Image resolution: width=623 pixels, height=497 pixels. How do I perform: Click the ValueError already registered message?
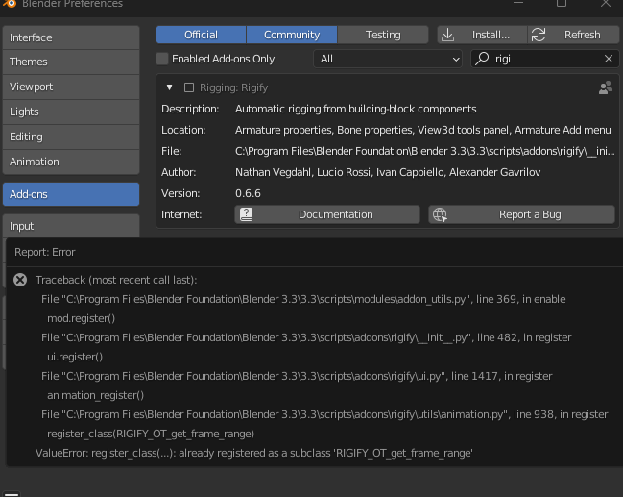[x=254, y=453]
